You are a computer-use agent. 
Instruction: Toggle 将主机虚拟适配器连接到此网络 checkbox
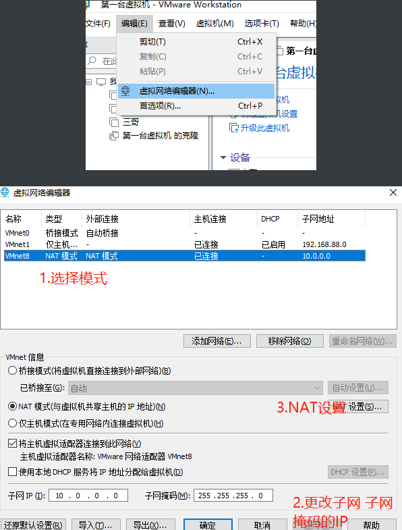(x=13, y=443)
